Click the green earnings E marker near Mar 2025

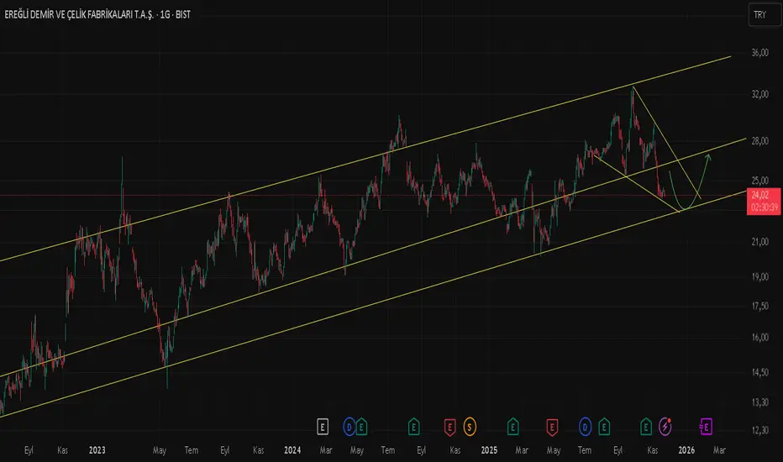(x=513, y=427)
